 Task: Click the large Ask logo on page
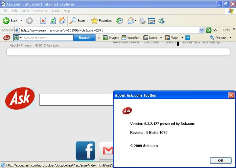tap(20, 99)
